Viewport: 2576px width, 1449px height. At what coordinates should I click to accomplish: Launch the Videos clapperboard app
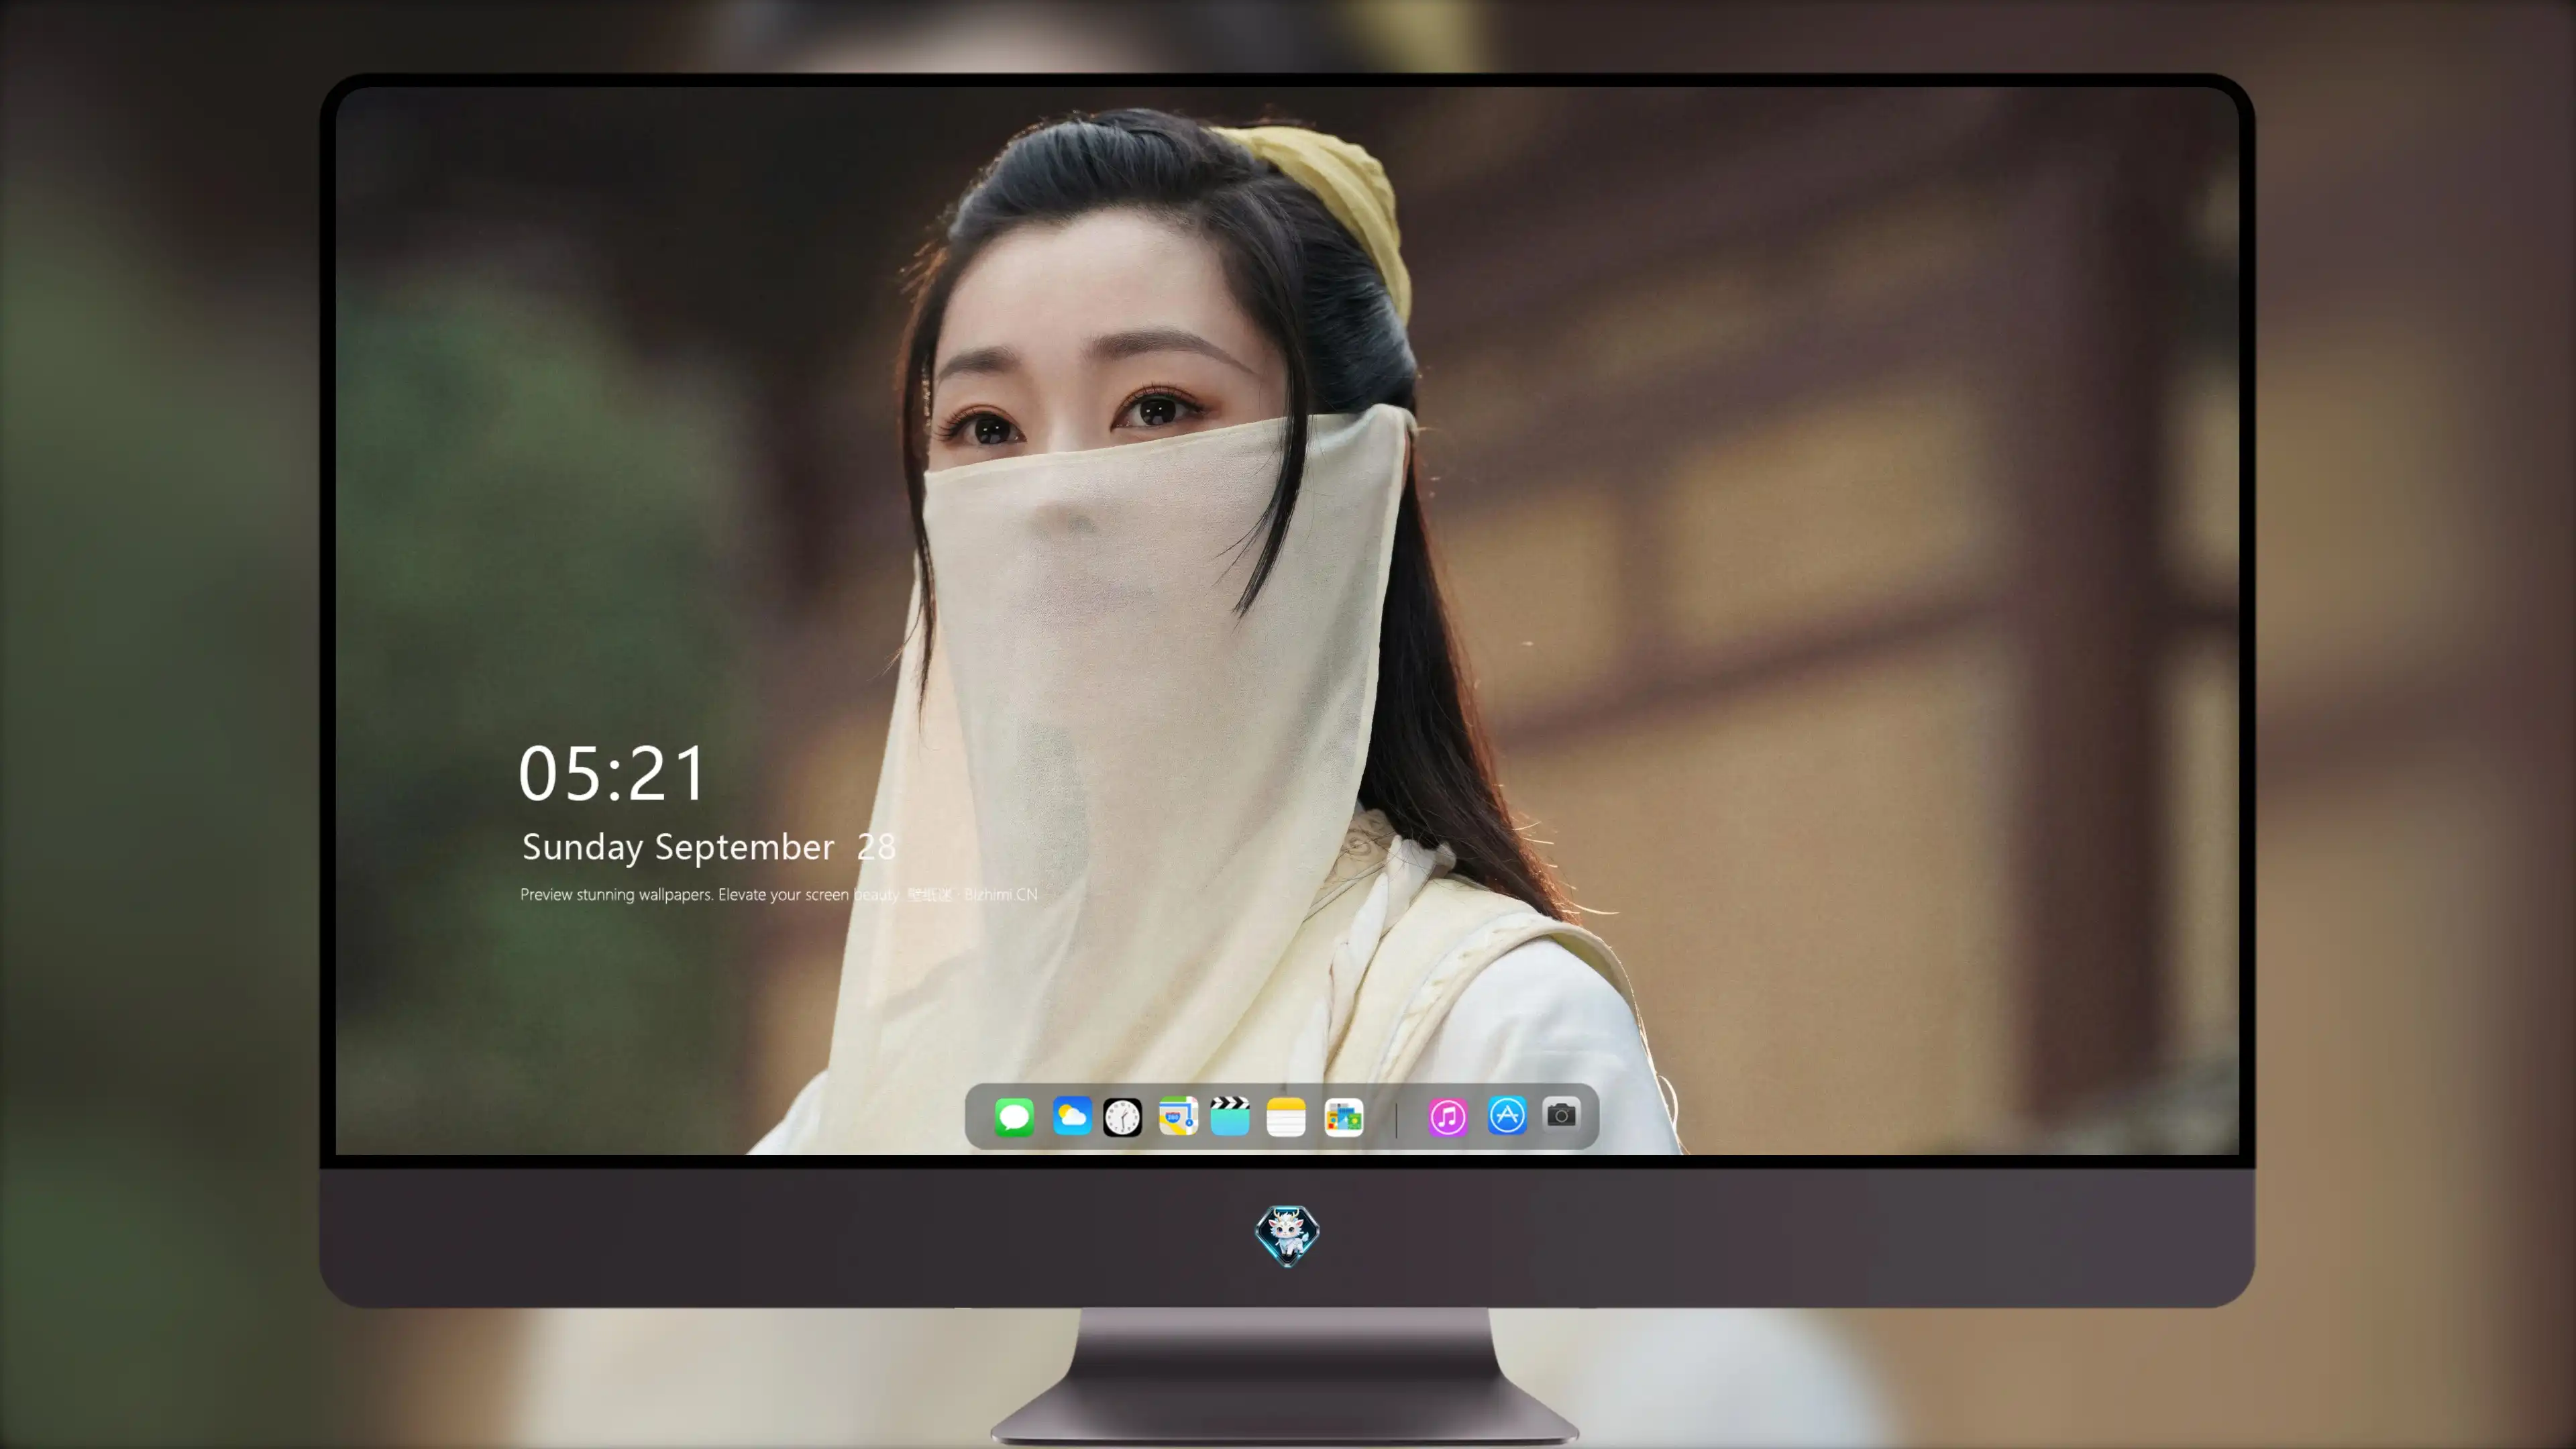point(1230,1116)
